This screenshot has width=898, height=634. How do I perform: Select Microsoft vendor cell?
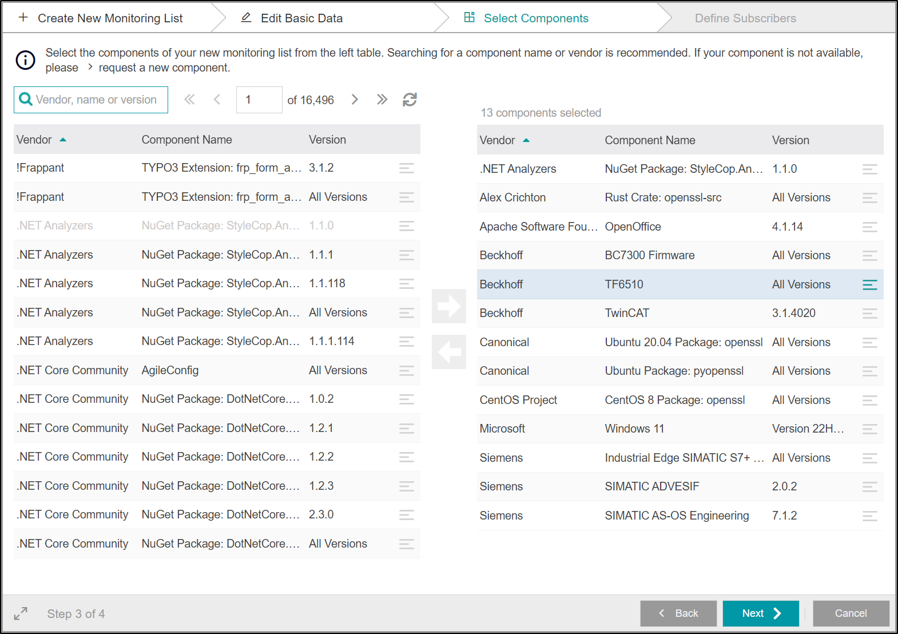tap(502, 429)
